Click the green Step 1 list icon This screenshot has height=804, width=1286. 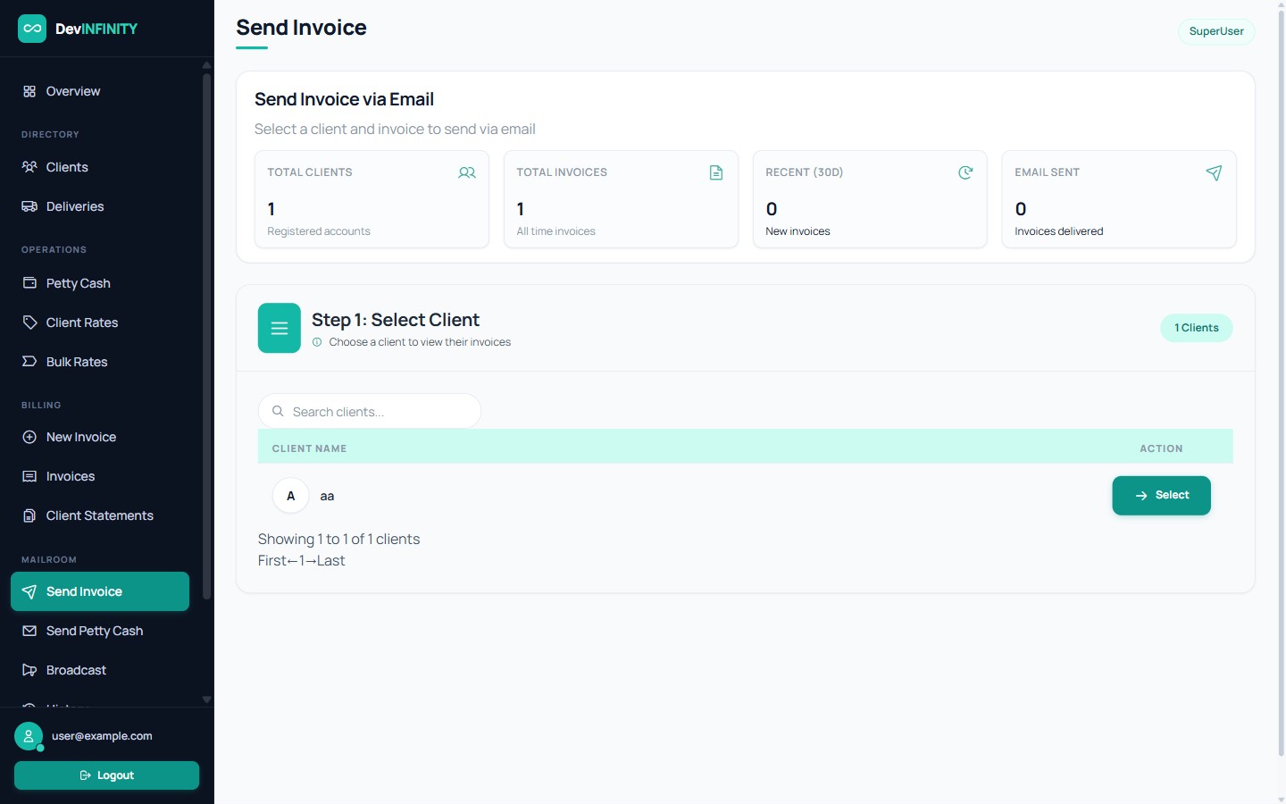click(x=280, y=328)
